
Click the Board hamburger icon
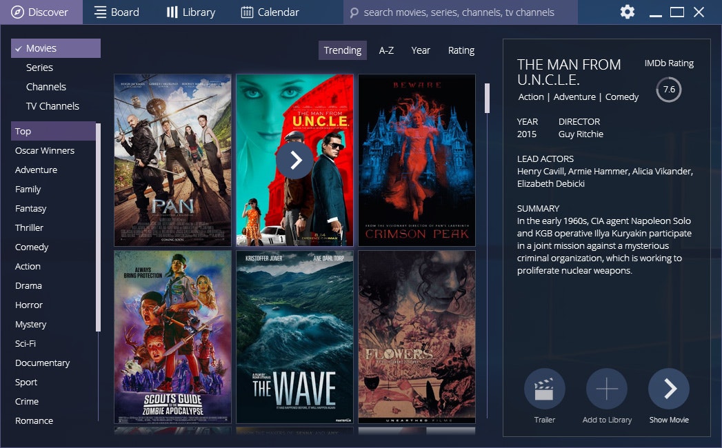point(100,12)
